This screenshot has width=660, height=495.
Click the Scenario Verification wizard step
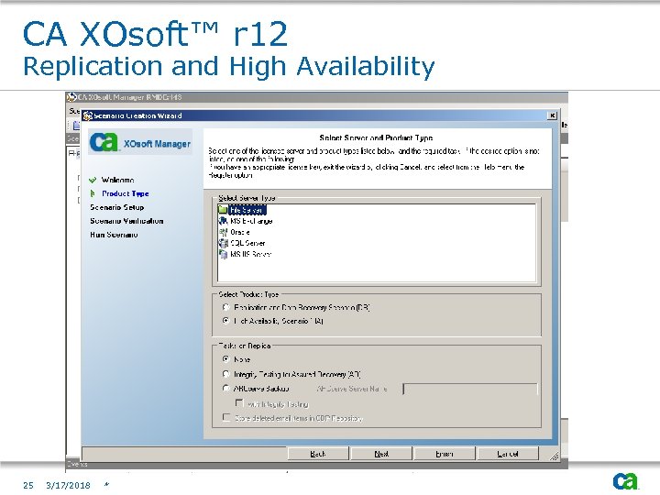click(126, 221)
